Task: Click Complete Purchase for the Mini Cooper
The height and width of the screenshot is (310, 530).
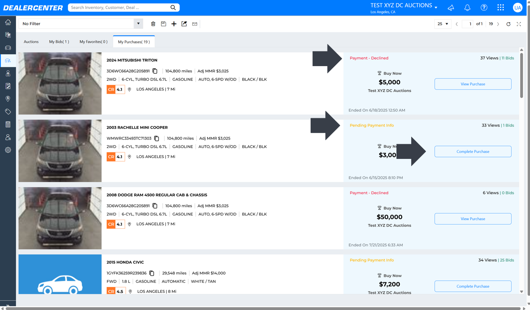Action: pyautogui.click(x=473, y=152)
